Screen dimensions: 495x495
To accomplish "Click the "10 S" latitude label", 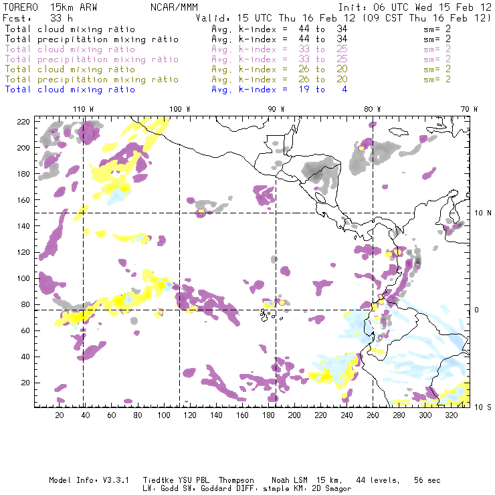I will pos(483,407).
